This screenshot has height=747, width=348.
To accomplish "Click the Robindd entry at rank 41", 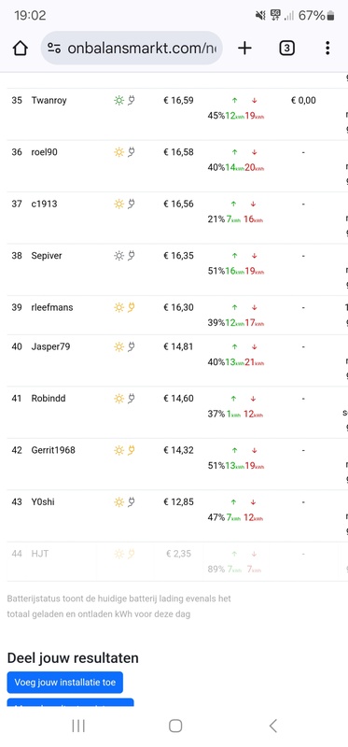I will click(x=49, y=399).
